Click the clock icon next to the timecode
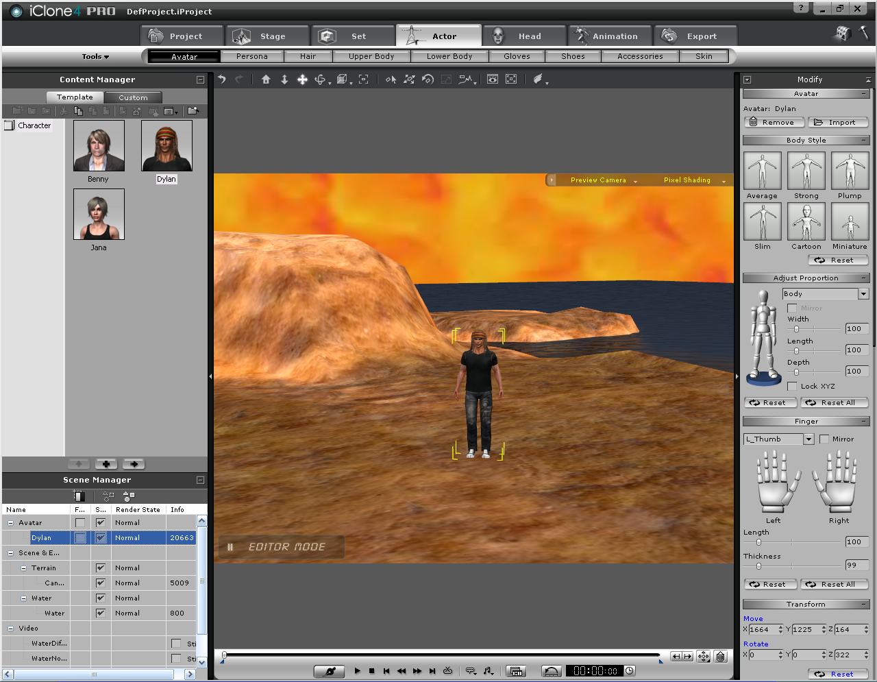This screenshot has width=877, height=682. tap(630, 671)
